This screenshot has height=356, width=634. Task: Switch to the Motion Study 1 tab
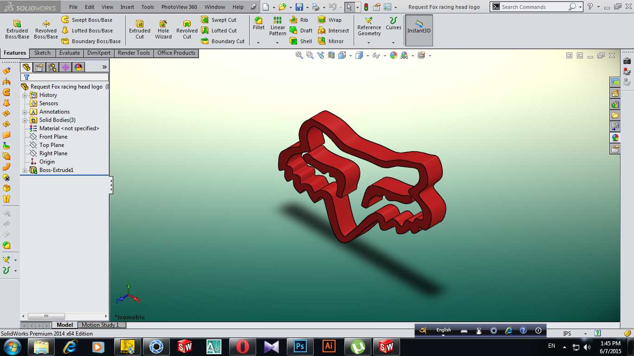click(100, 325)
